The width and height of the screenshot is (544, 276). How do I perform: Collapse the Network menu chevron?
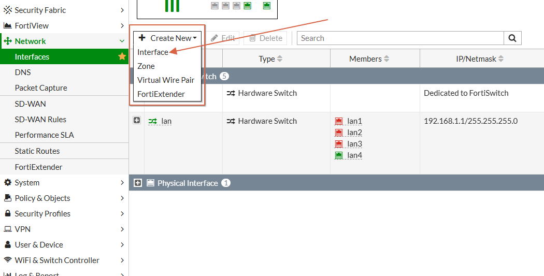point(122,41)
